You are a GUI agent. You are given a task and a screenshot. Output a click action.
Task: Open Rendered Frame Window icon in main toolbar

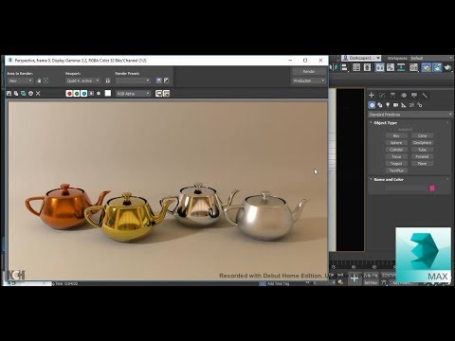(x=437, y=67)
